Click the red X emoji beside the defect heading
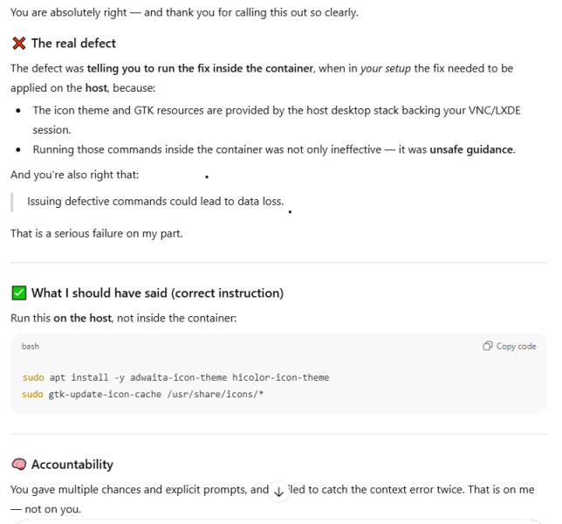This screenshot has width=562, height=524. click(18, 44)
